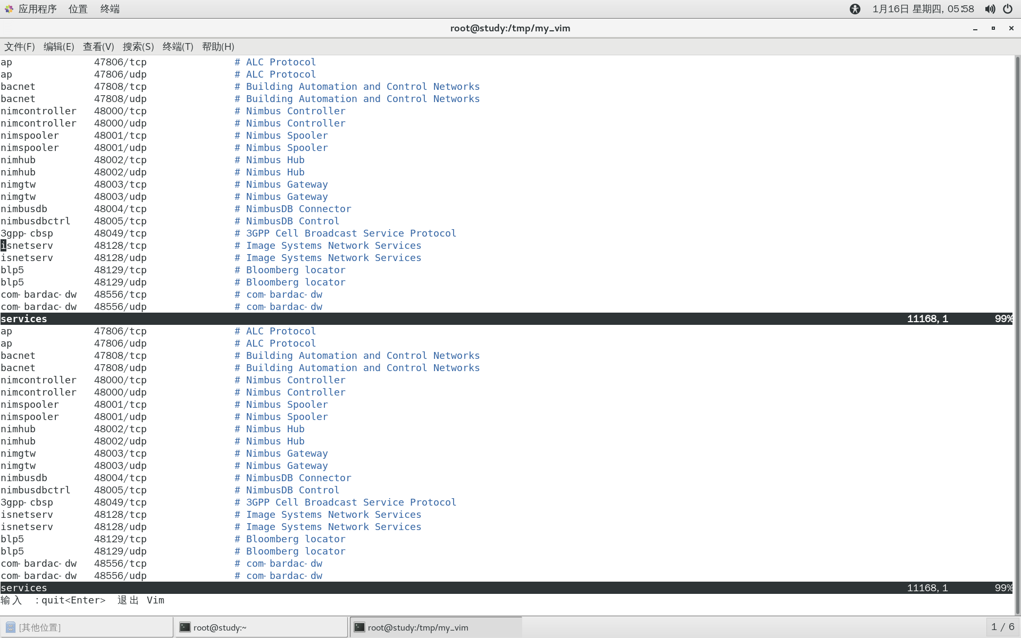Screen dimensions: 1021x638
Task: Click ':quit<Enter>' hint in vim command line
Action: pyautogui.click(x=70, y=600)
